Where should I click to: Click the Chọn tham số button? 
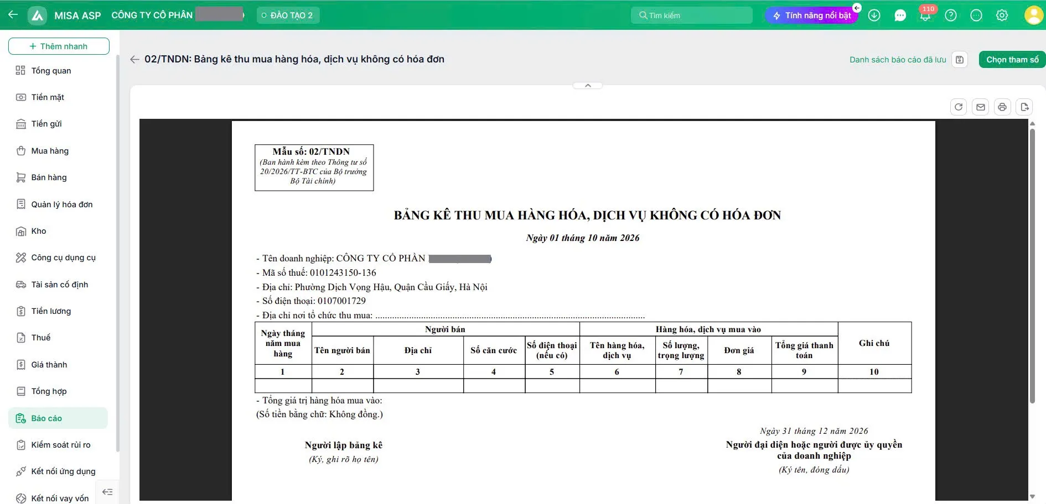tap(1012, 60)
